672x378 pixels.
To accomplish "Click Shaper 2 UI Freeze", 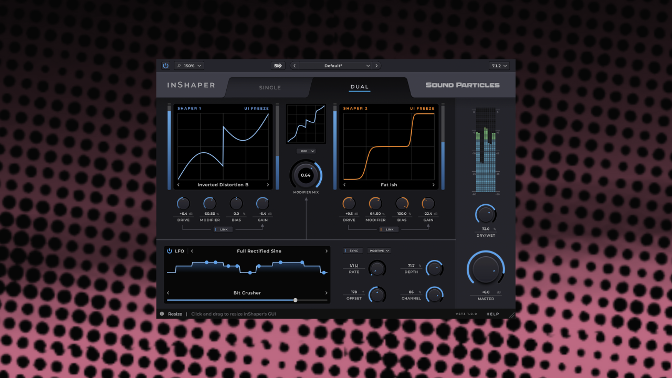I will click(x=422, y=109).
